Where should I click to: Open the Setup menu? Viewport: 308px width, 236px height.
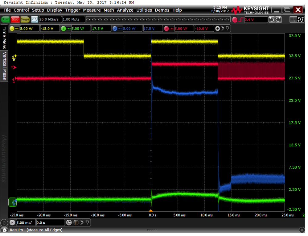(x=38, y=10)
